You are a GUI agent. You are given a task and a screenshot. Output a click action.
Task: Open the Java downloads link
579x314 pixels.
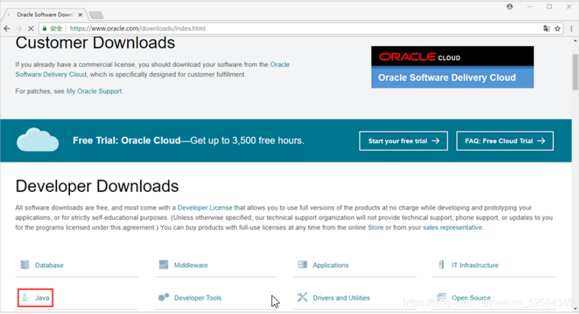[42, 298]
